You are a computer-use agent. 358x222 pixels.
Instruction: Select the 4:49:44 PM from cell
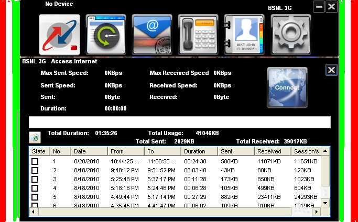click(125, 197)
